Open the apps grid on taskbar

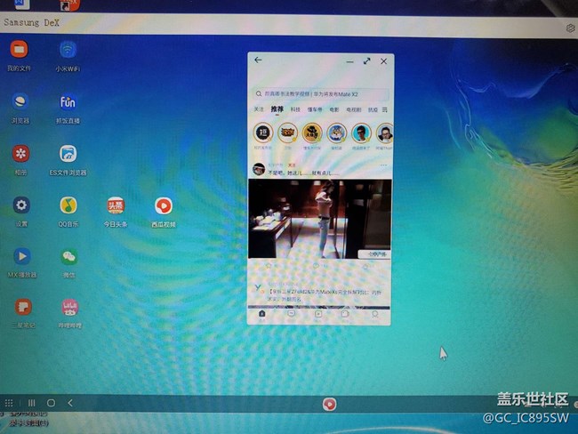(10, 403)
